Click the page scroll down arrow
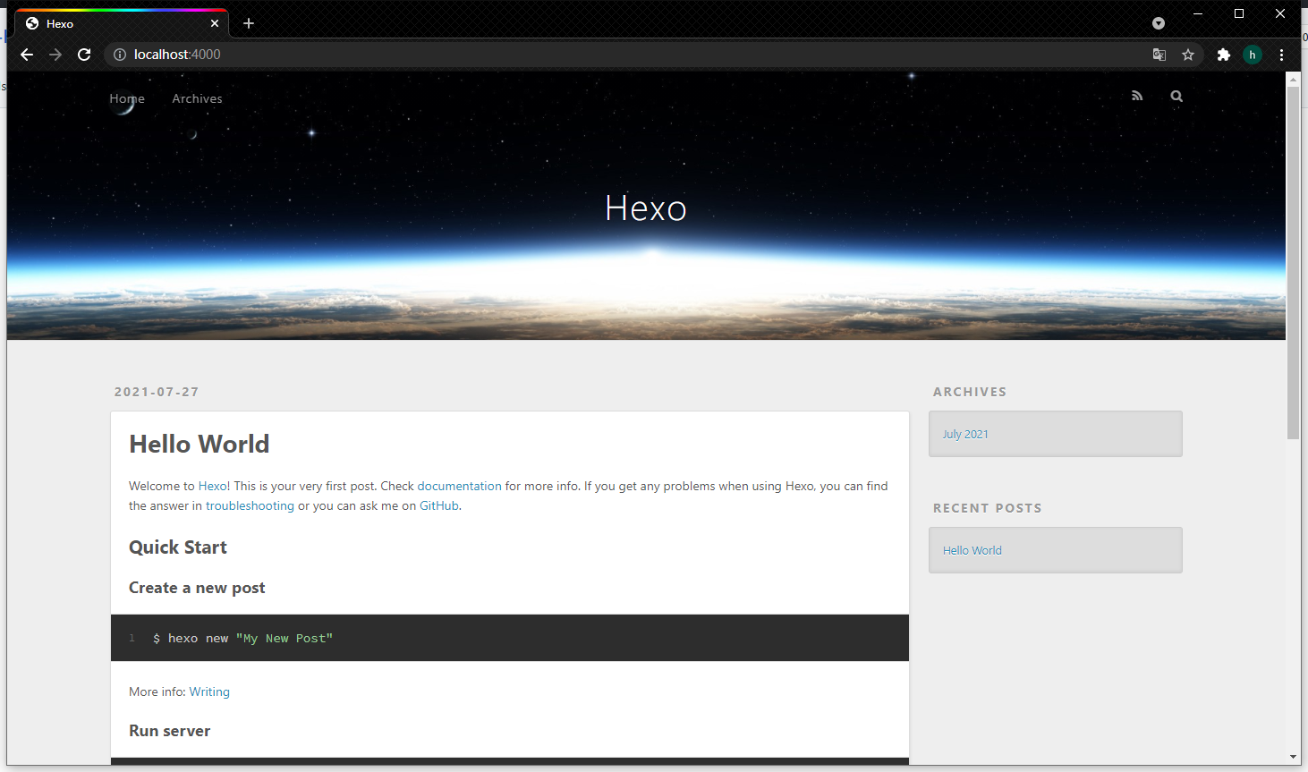 [1293, 757]
